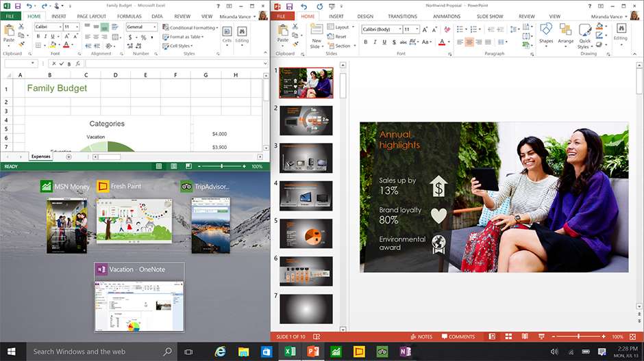Open File Explorer from the taskbar
The image size is (644, 361).
tap(243, 351)
